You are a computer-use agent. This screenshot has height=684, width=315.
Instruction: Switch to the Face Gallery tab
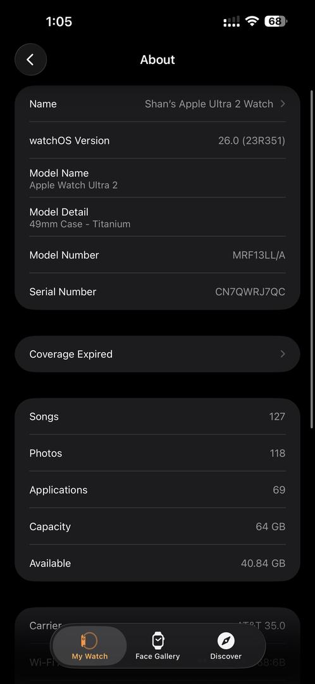[157, 647]
